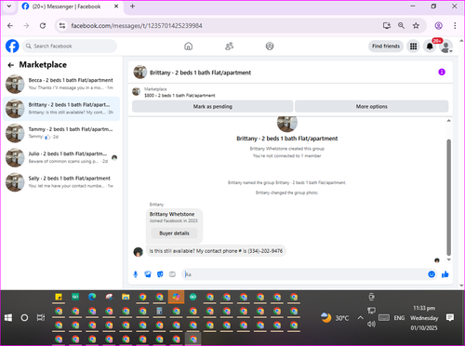This screenshot has height=346, width=465.
Task: Show hidden tray icons chevron
Action: (360, 318)
